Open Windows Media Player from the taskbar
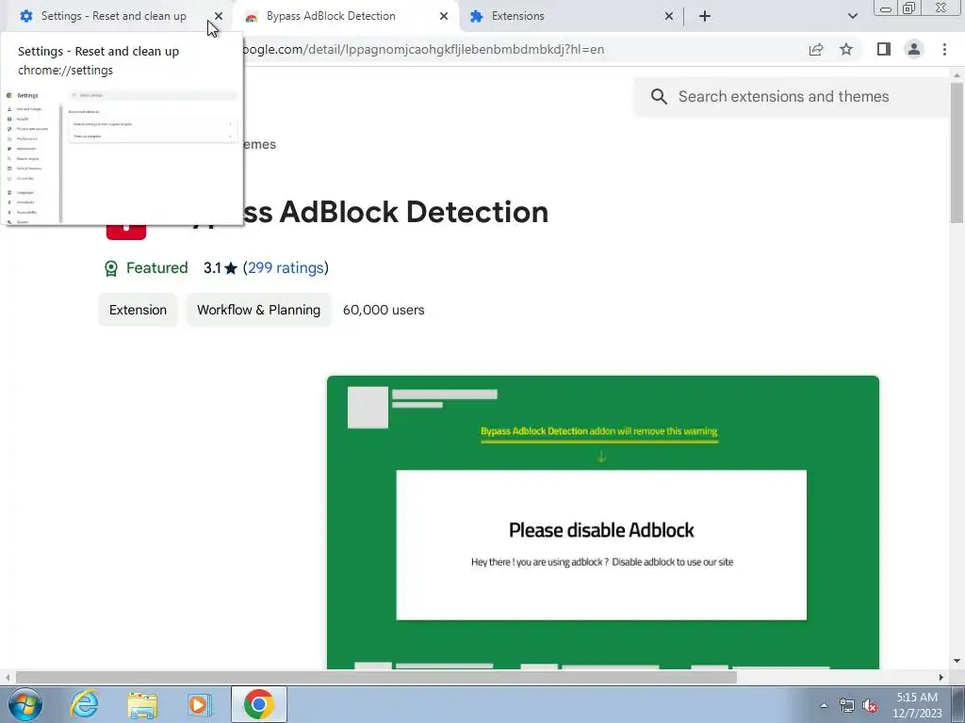 pos(200,704)
